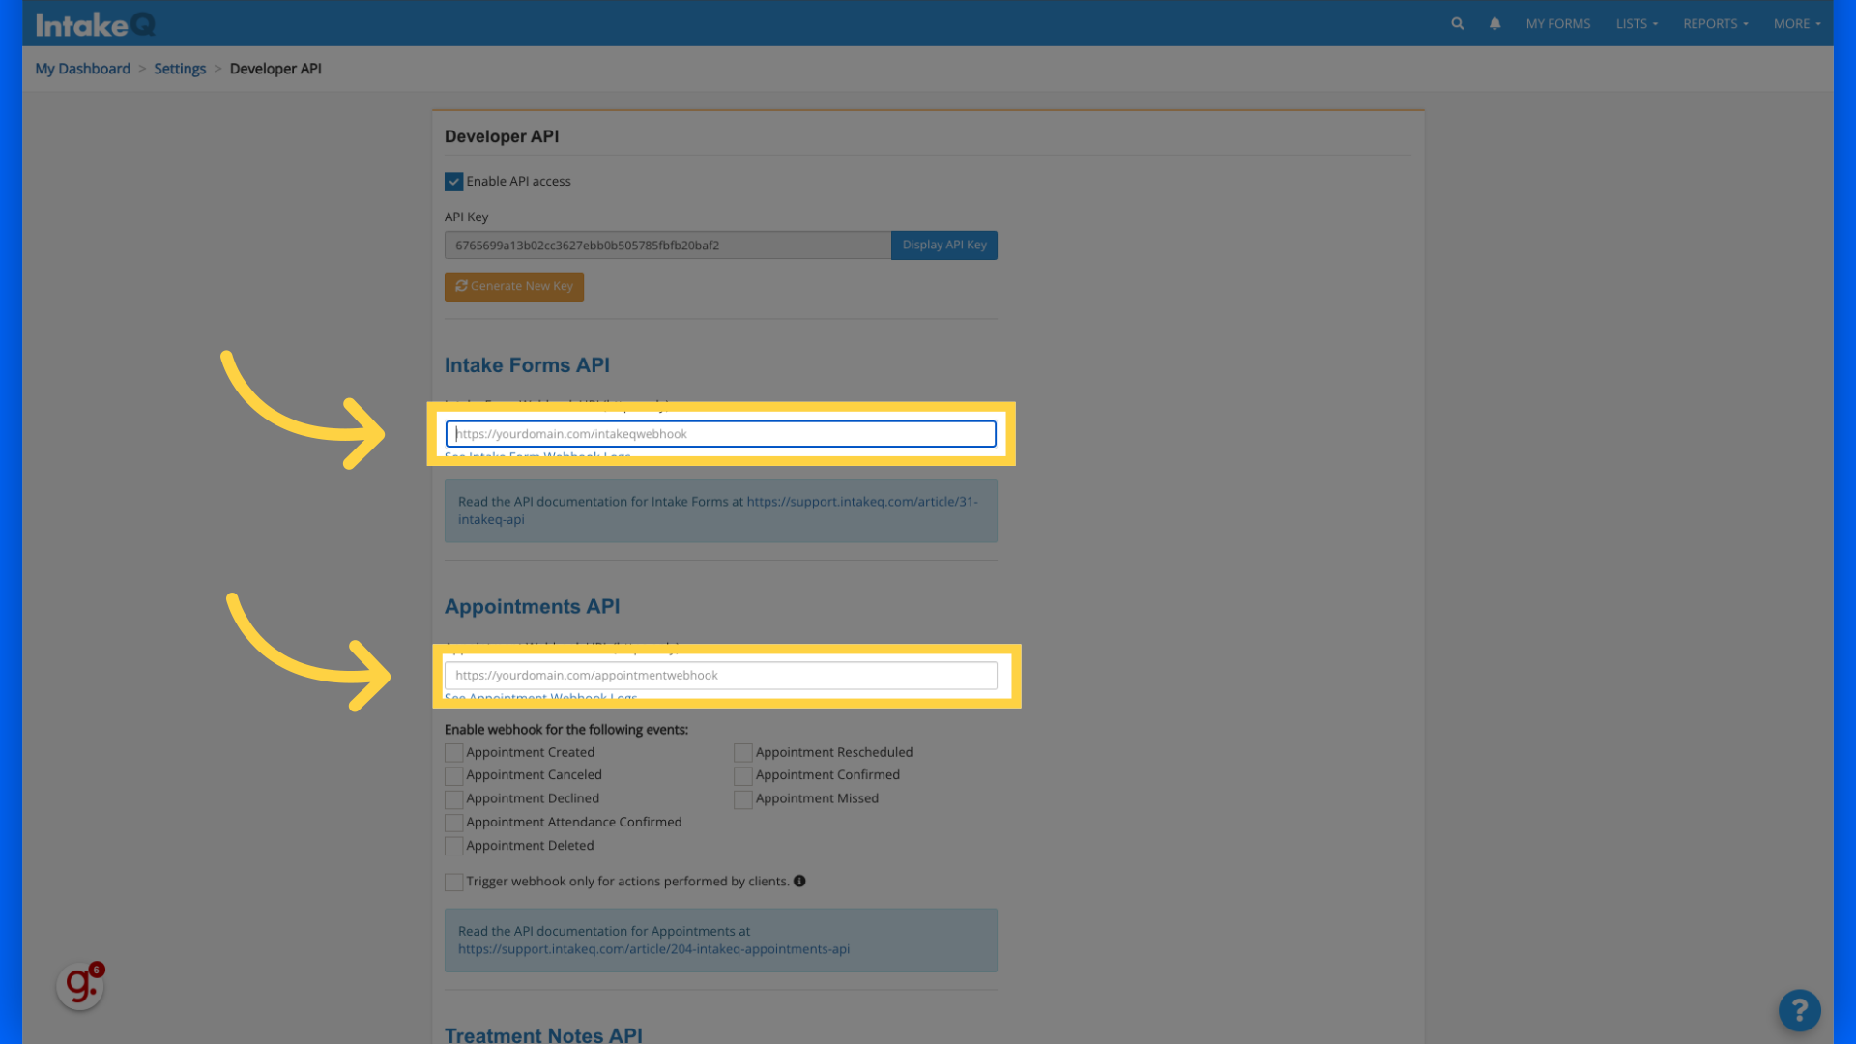Check Appointment Missed
Viewport: 1856px width, 1044px height.
coord(742,799)
